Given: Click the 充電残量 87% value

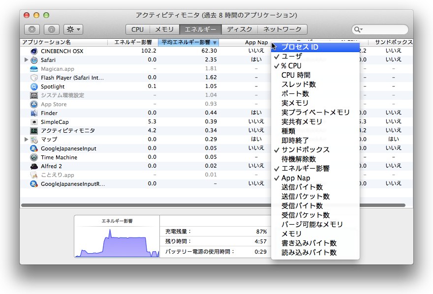Looking at the screenshot, I should click(x=261, y=232).
